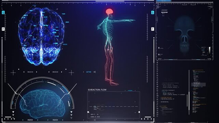Click the skip icon right of ACTIVE

point(95,72)
